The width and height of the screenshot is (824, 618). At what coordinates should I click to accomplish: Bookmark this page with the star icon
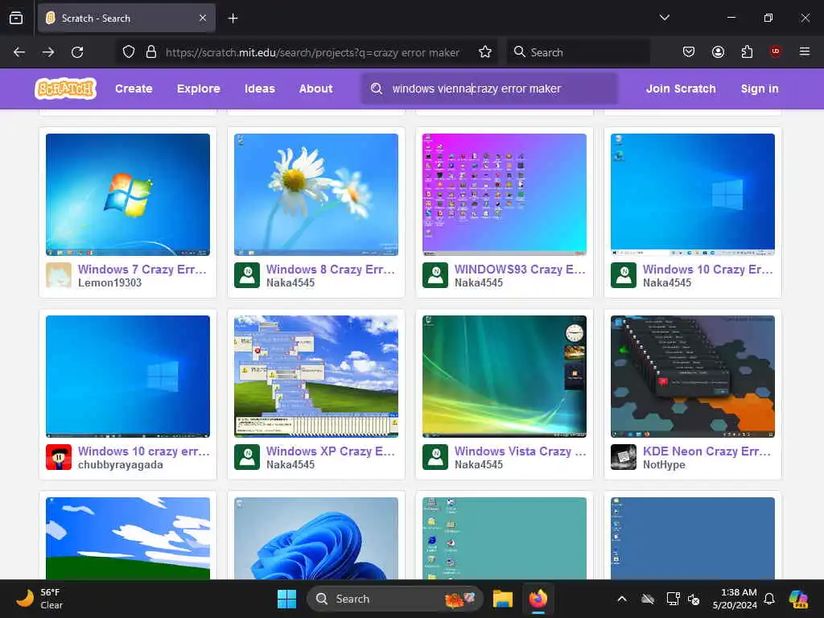pyautogui.click(x=485, y=52)
